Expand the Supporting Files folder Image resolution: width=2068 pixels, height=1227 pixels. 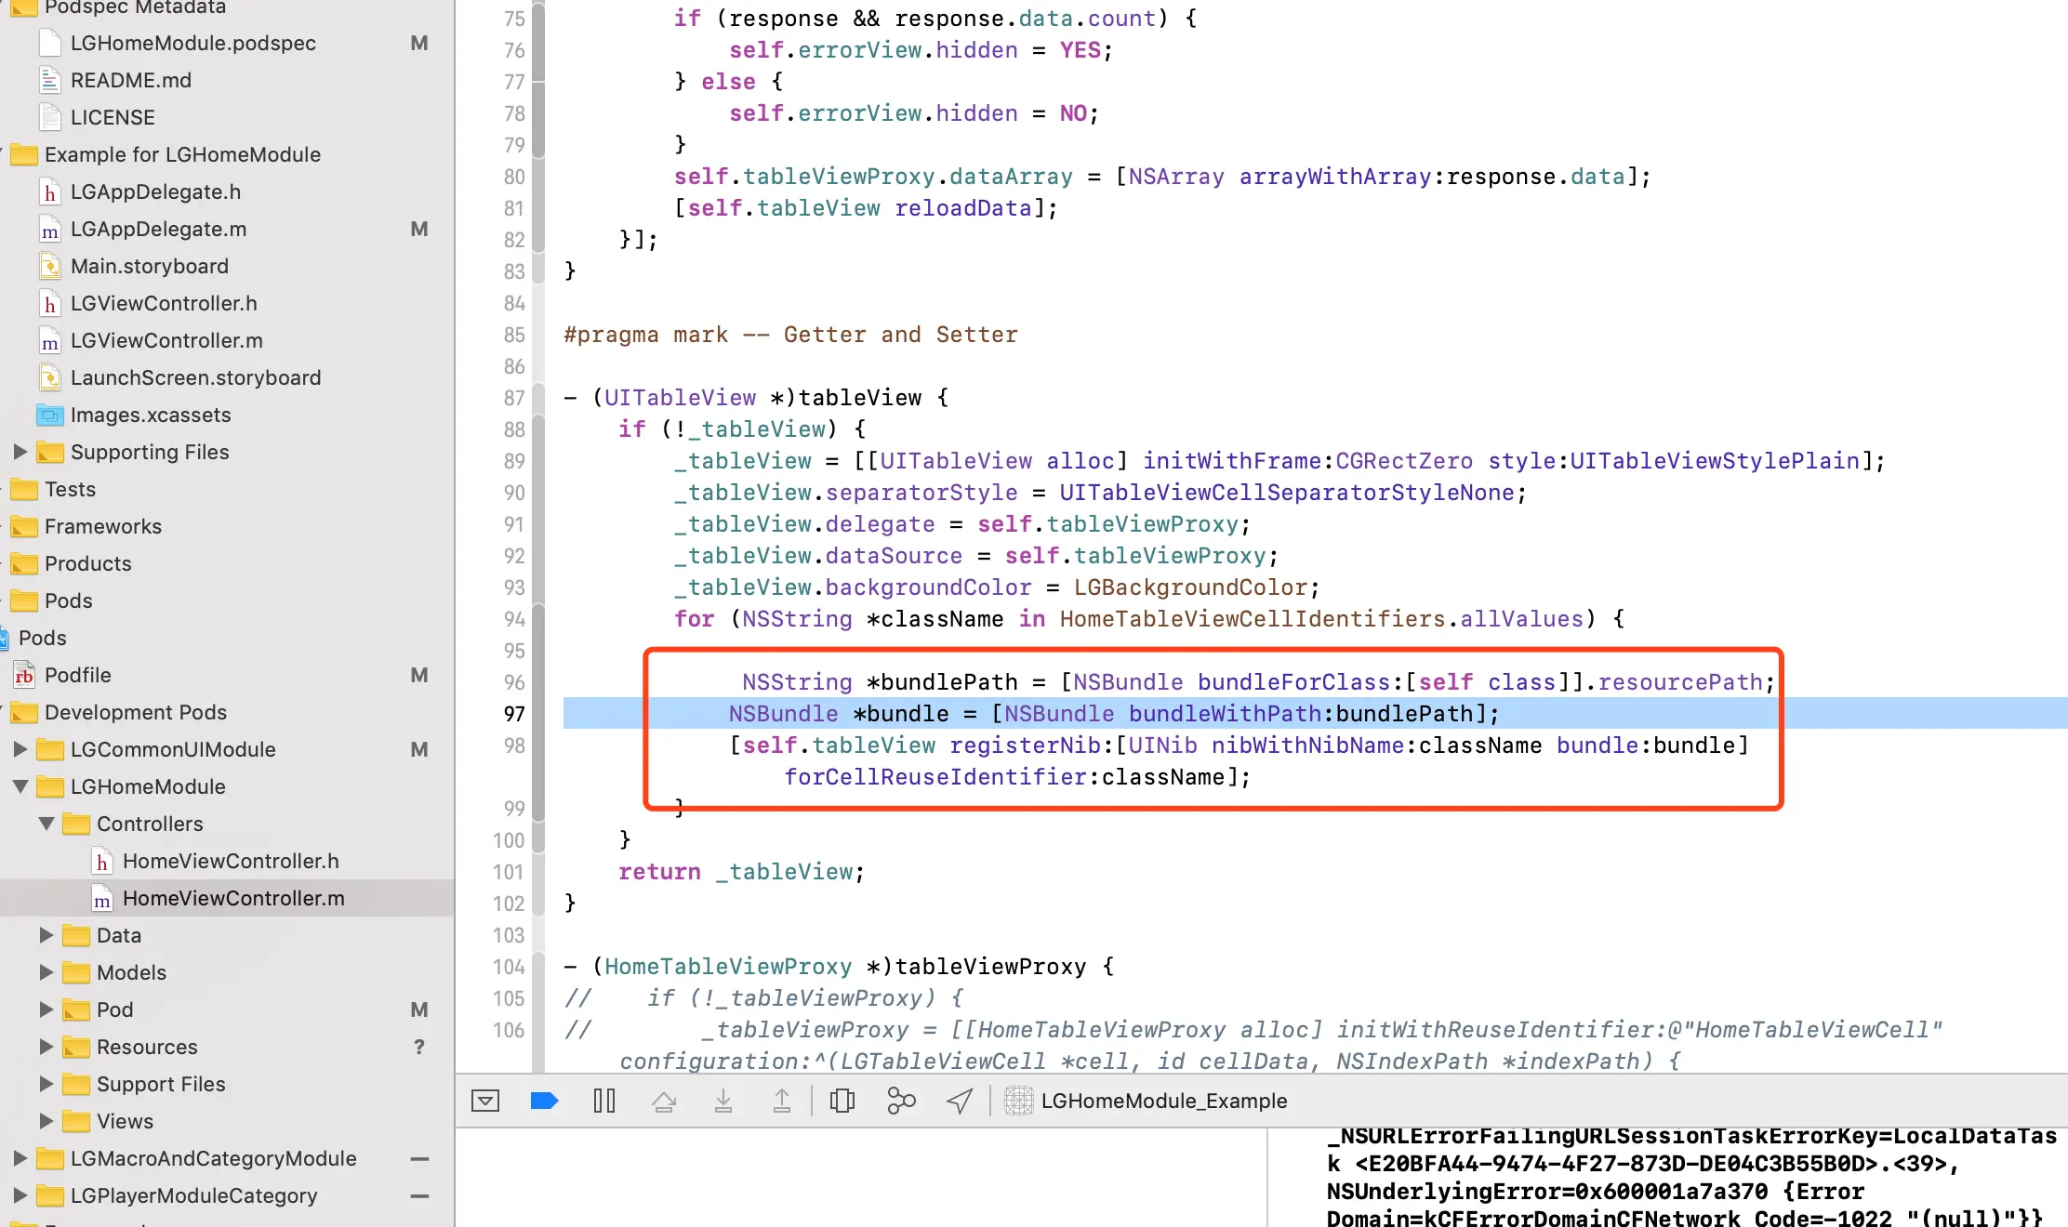pos(20,452)
